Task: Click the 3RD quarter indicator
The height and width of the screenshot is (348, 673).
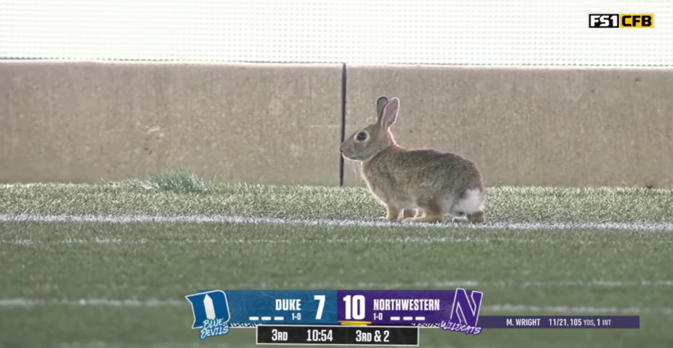Action: point(279,336)
